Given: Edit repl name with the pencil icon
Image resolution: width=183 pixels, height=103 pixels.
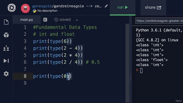Looking at the screenshot, I should (x=106, y=6).
